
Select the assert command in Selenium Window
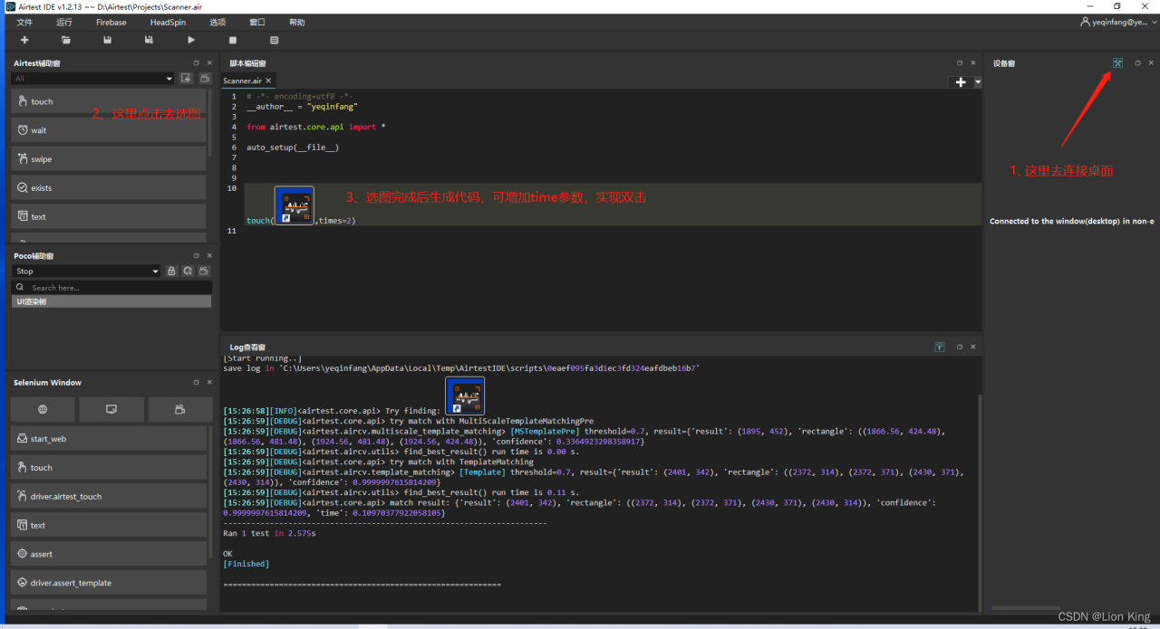tap(109, 554)
